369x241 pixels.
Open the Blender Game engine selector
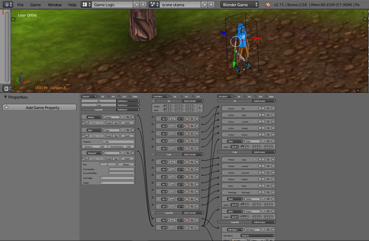pos(239,4)
